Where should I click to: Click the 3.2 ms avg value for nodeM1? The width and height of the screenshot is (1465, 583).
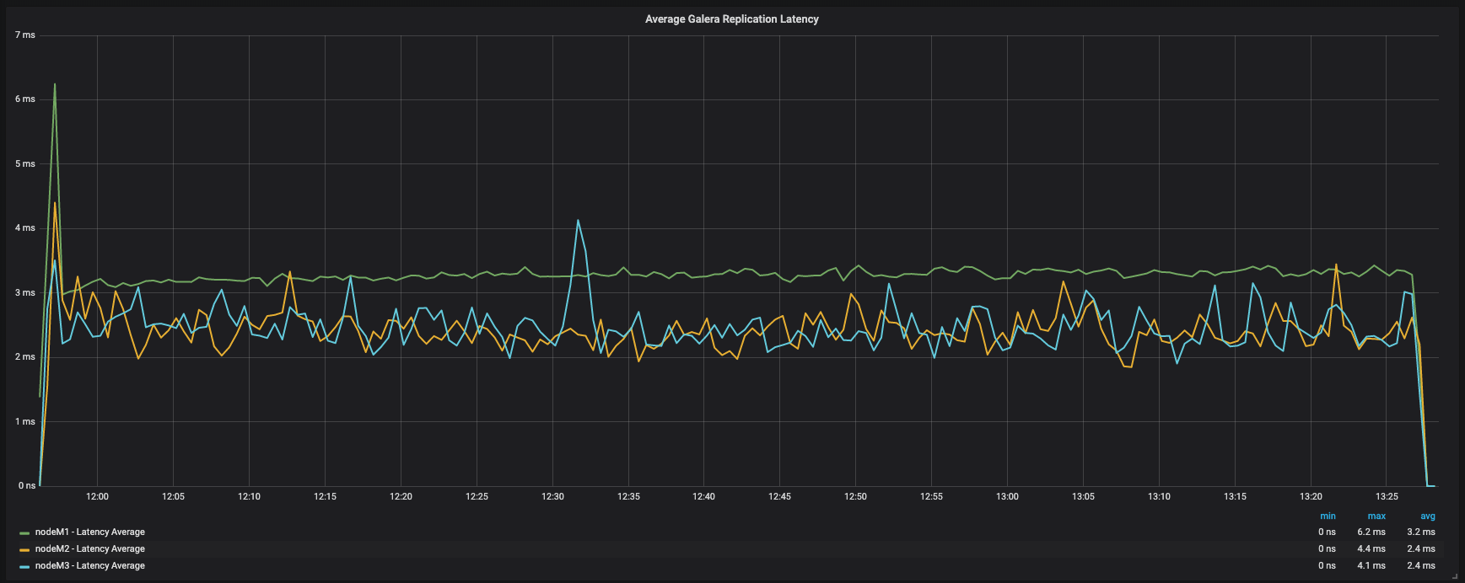[1420, 532]
